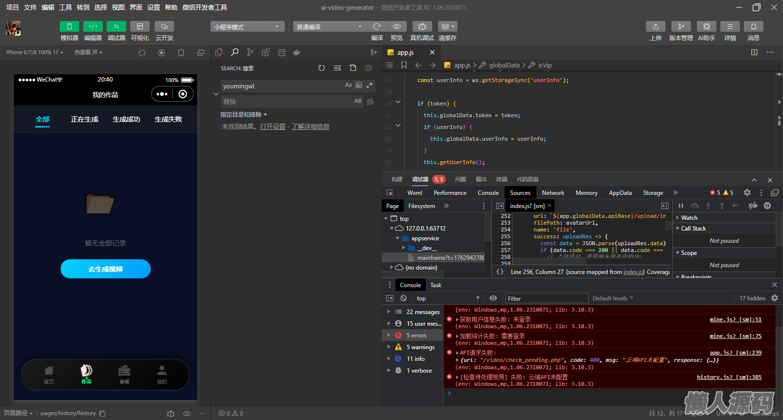Open the Upload icon in top toolbar
Viewport: 783px width, 420px height.
tap(656, 26)
